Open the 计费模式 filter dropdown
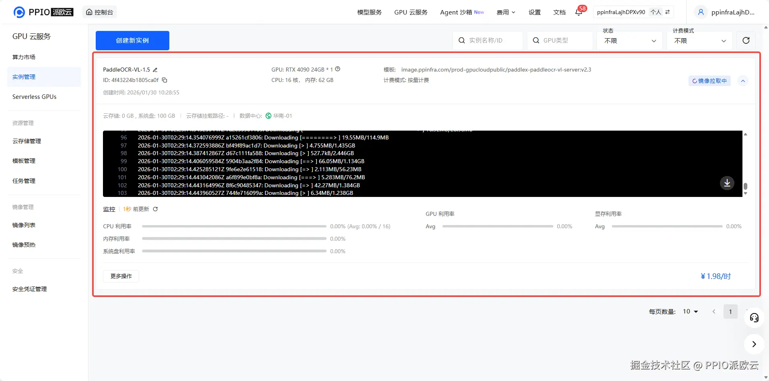This screenshot has height=381, width=769. [699, 41]
